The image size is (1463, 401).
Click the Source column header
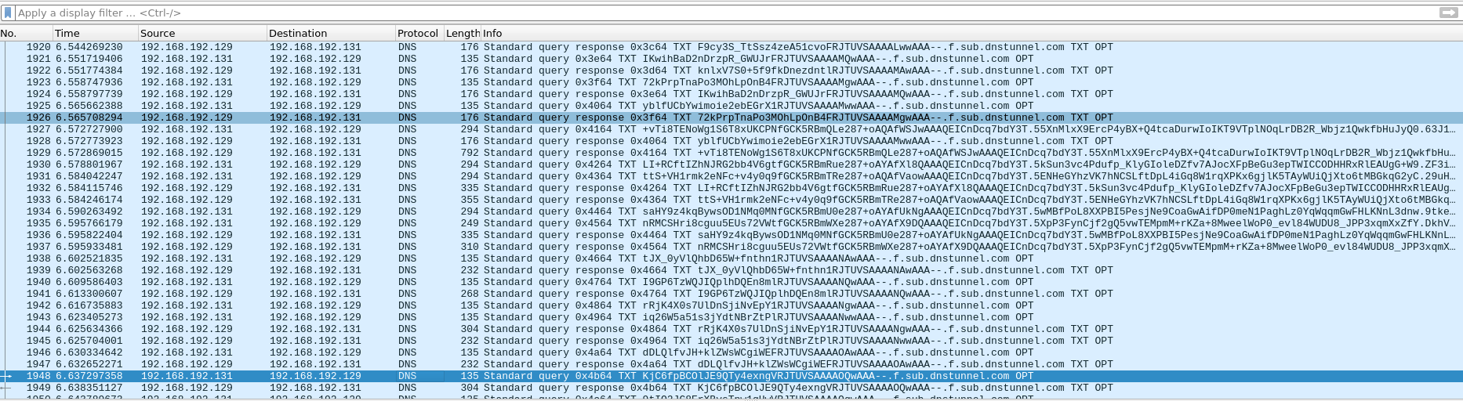[x=201, y=33]
